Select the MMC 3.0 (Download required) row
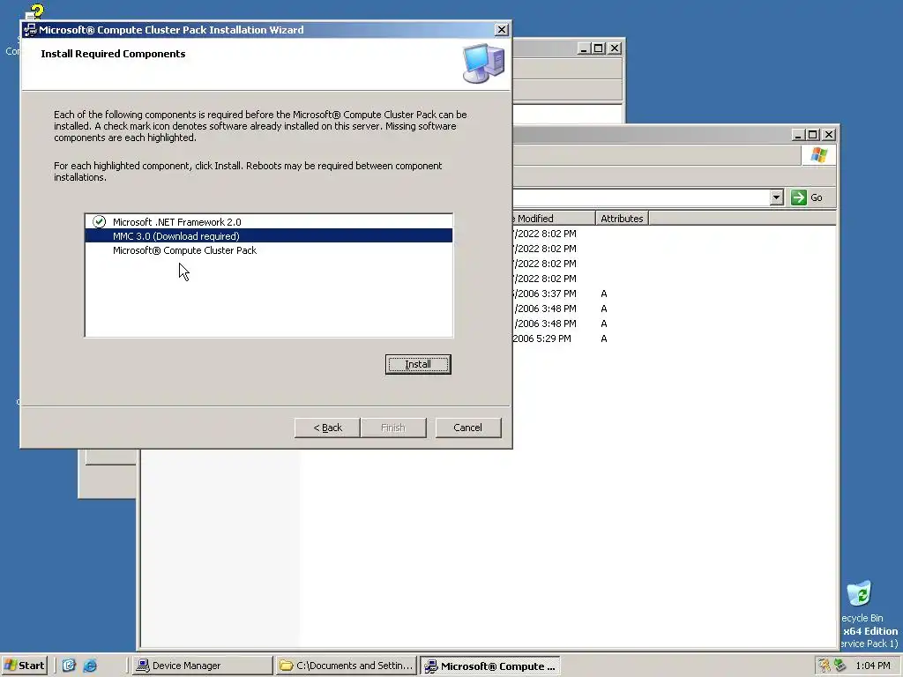903x677 pixels. pos(268,236)
